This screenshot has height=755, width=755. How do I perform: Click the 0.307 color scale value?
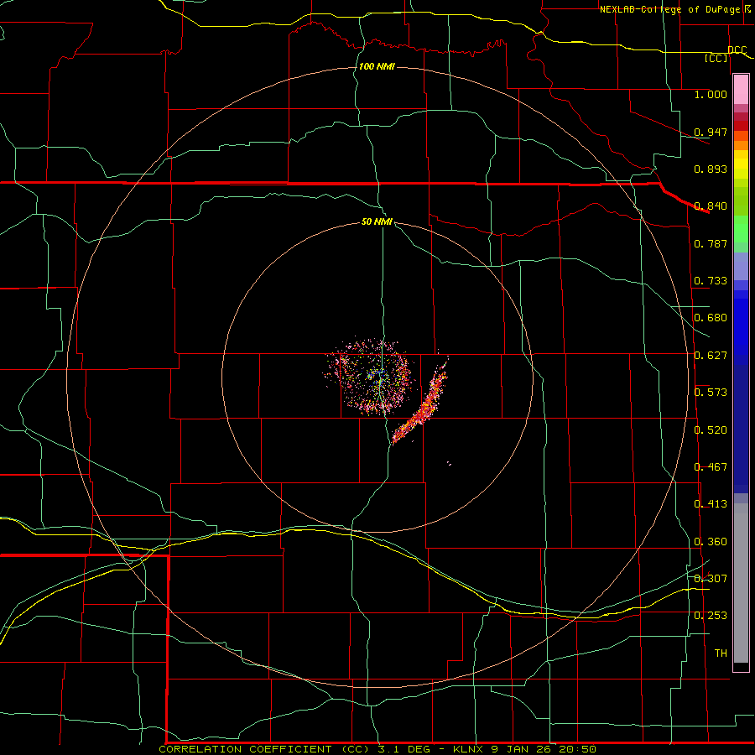[711, 579]
